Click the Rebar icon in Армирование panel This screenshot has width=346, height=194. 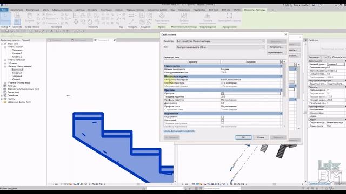(x=229, y=16)
